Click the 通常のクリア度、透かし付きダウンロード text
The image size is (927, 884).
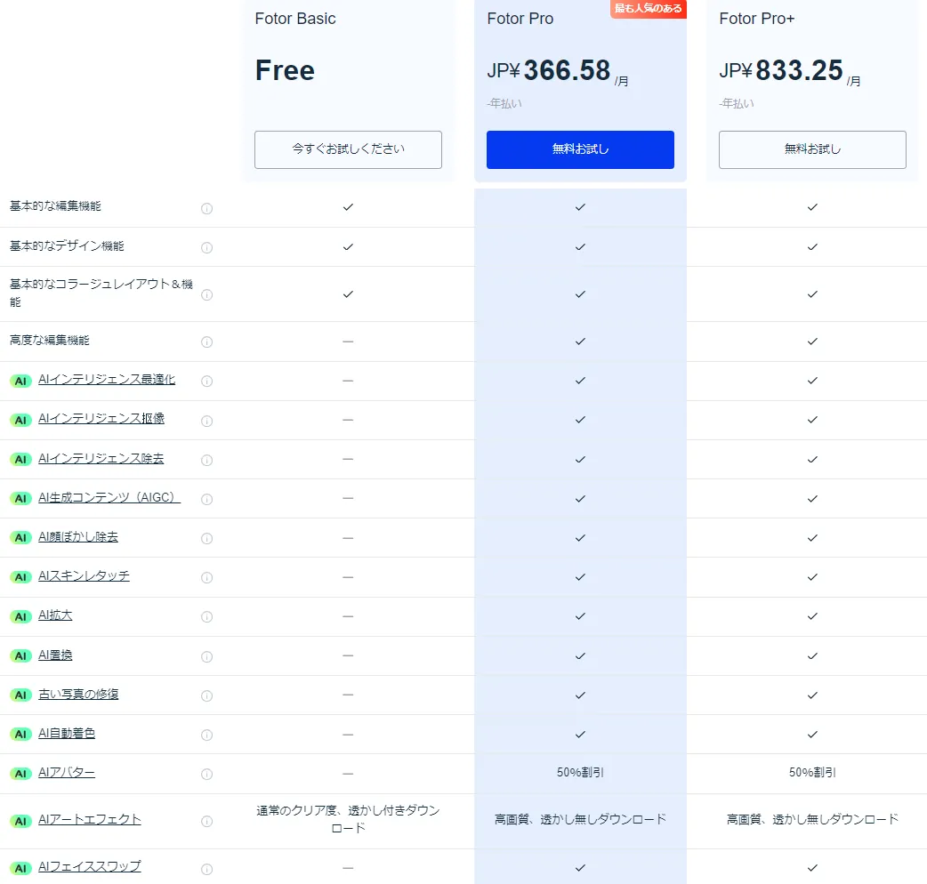pyautogui.click(x=348, y=819)
